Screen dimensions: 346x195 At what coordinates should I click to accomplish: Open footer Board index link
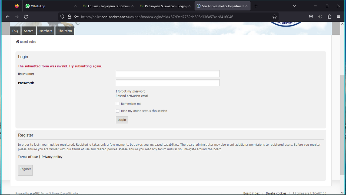tap(251, 193)
